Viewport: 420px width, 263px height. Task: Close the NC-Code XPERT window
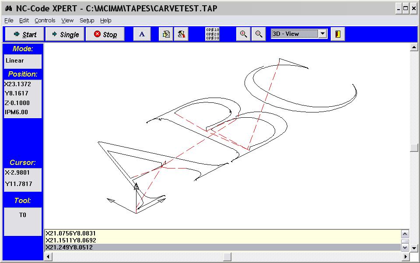click(x=413, y=9)
